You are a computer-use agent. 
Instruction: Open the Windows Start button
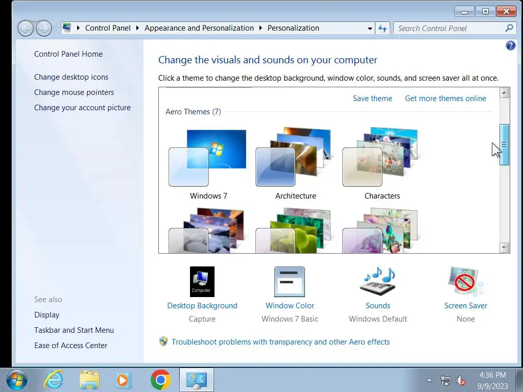pyautogui.click(x=16, y=380)
